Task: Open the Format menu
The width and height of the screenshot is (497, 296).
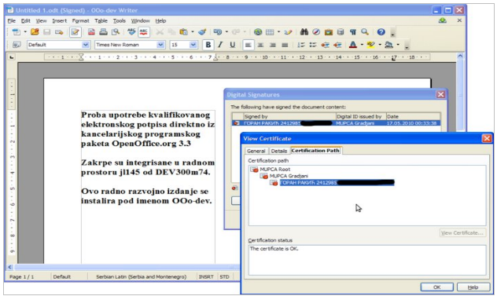Action: click(80, 21)
